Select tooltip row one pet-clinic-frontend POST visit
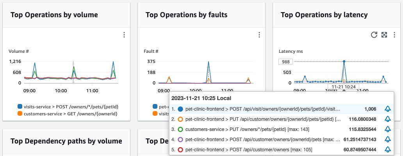 pos(282,109)
